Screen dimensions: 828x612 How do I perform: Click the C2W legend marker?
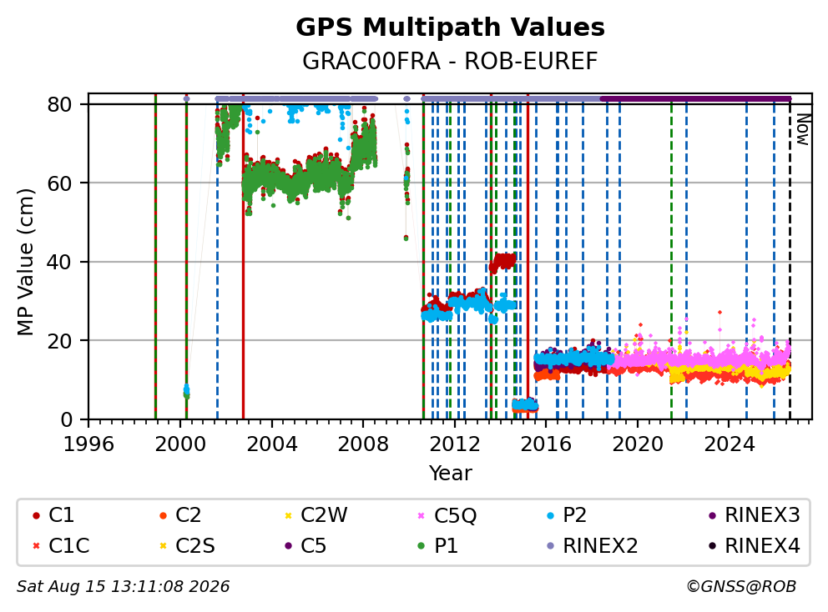(288, 515)
